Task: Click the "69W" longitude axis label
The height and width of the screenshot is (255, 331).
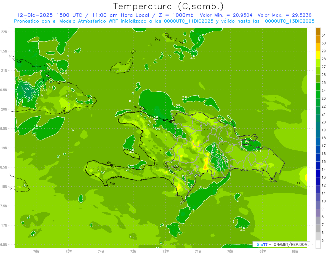Action: tap(263, 251)
